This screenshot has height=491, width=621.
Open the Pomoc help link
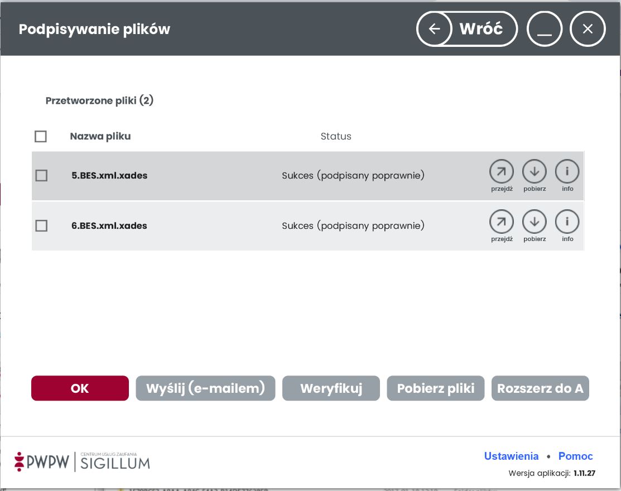pos(575,456)
